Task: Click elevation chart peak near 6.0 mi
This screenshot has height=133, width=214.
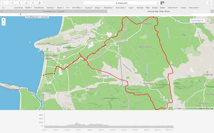Action: coord(76,123)
